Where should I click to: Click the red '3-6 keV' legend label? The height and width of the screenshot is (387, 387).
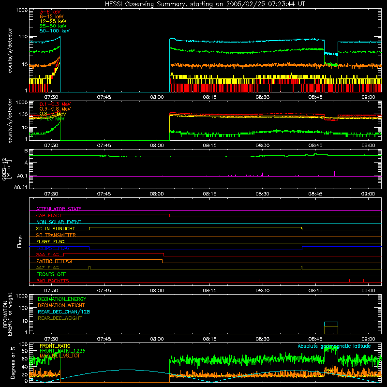click(x=50, y=12)
